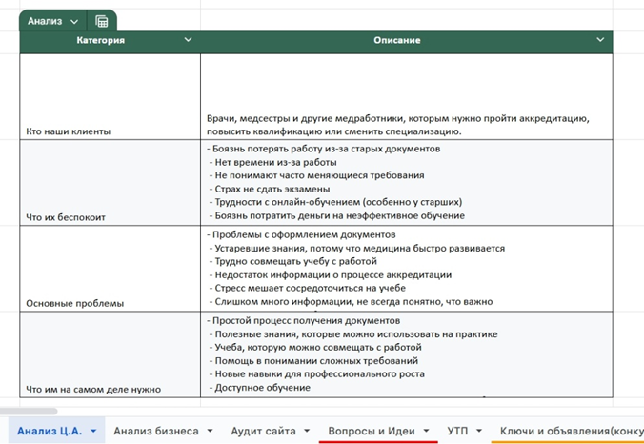Select the cell describing Врачи, медсестры clients

(x=407, y=96)
